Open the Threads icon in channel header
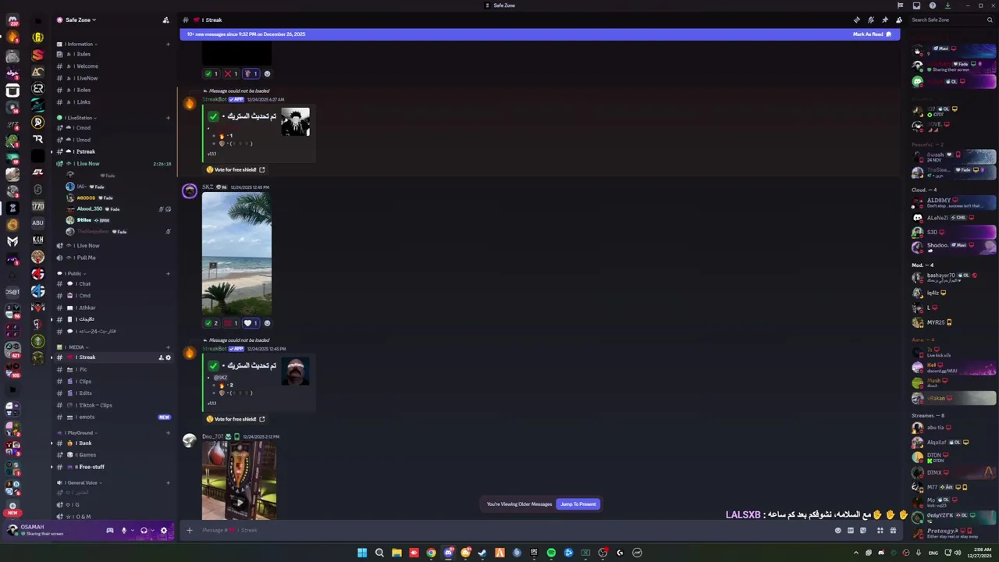Viewport: 999px width, 562px height. click(x=856, y=20)
